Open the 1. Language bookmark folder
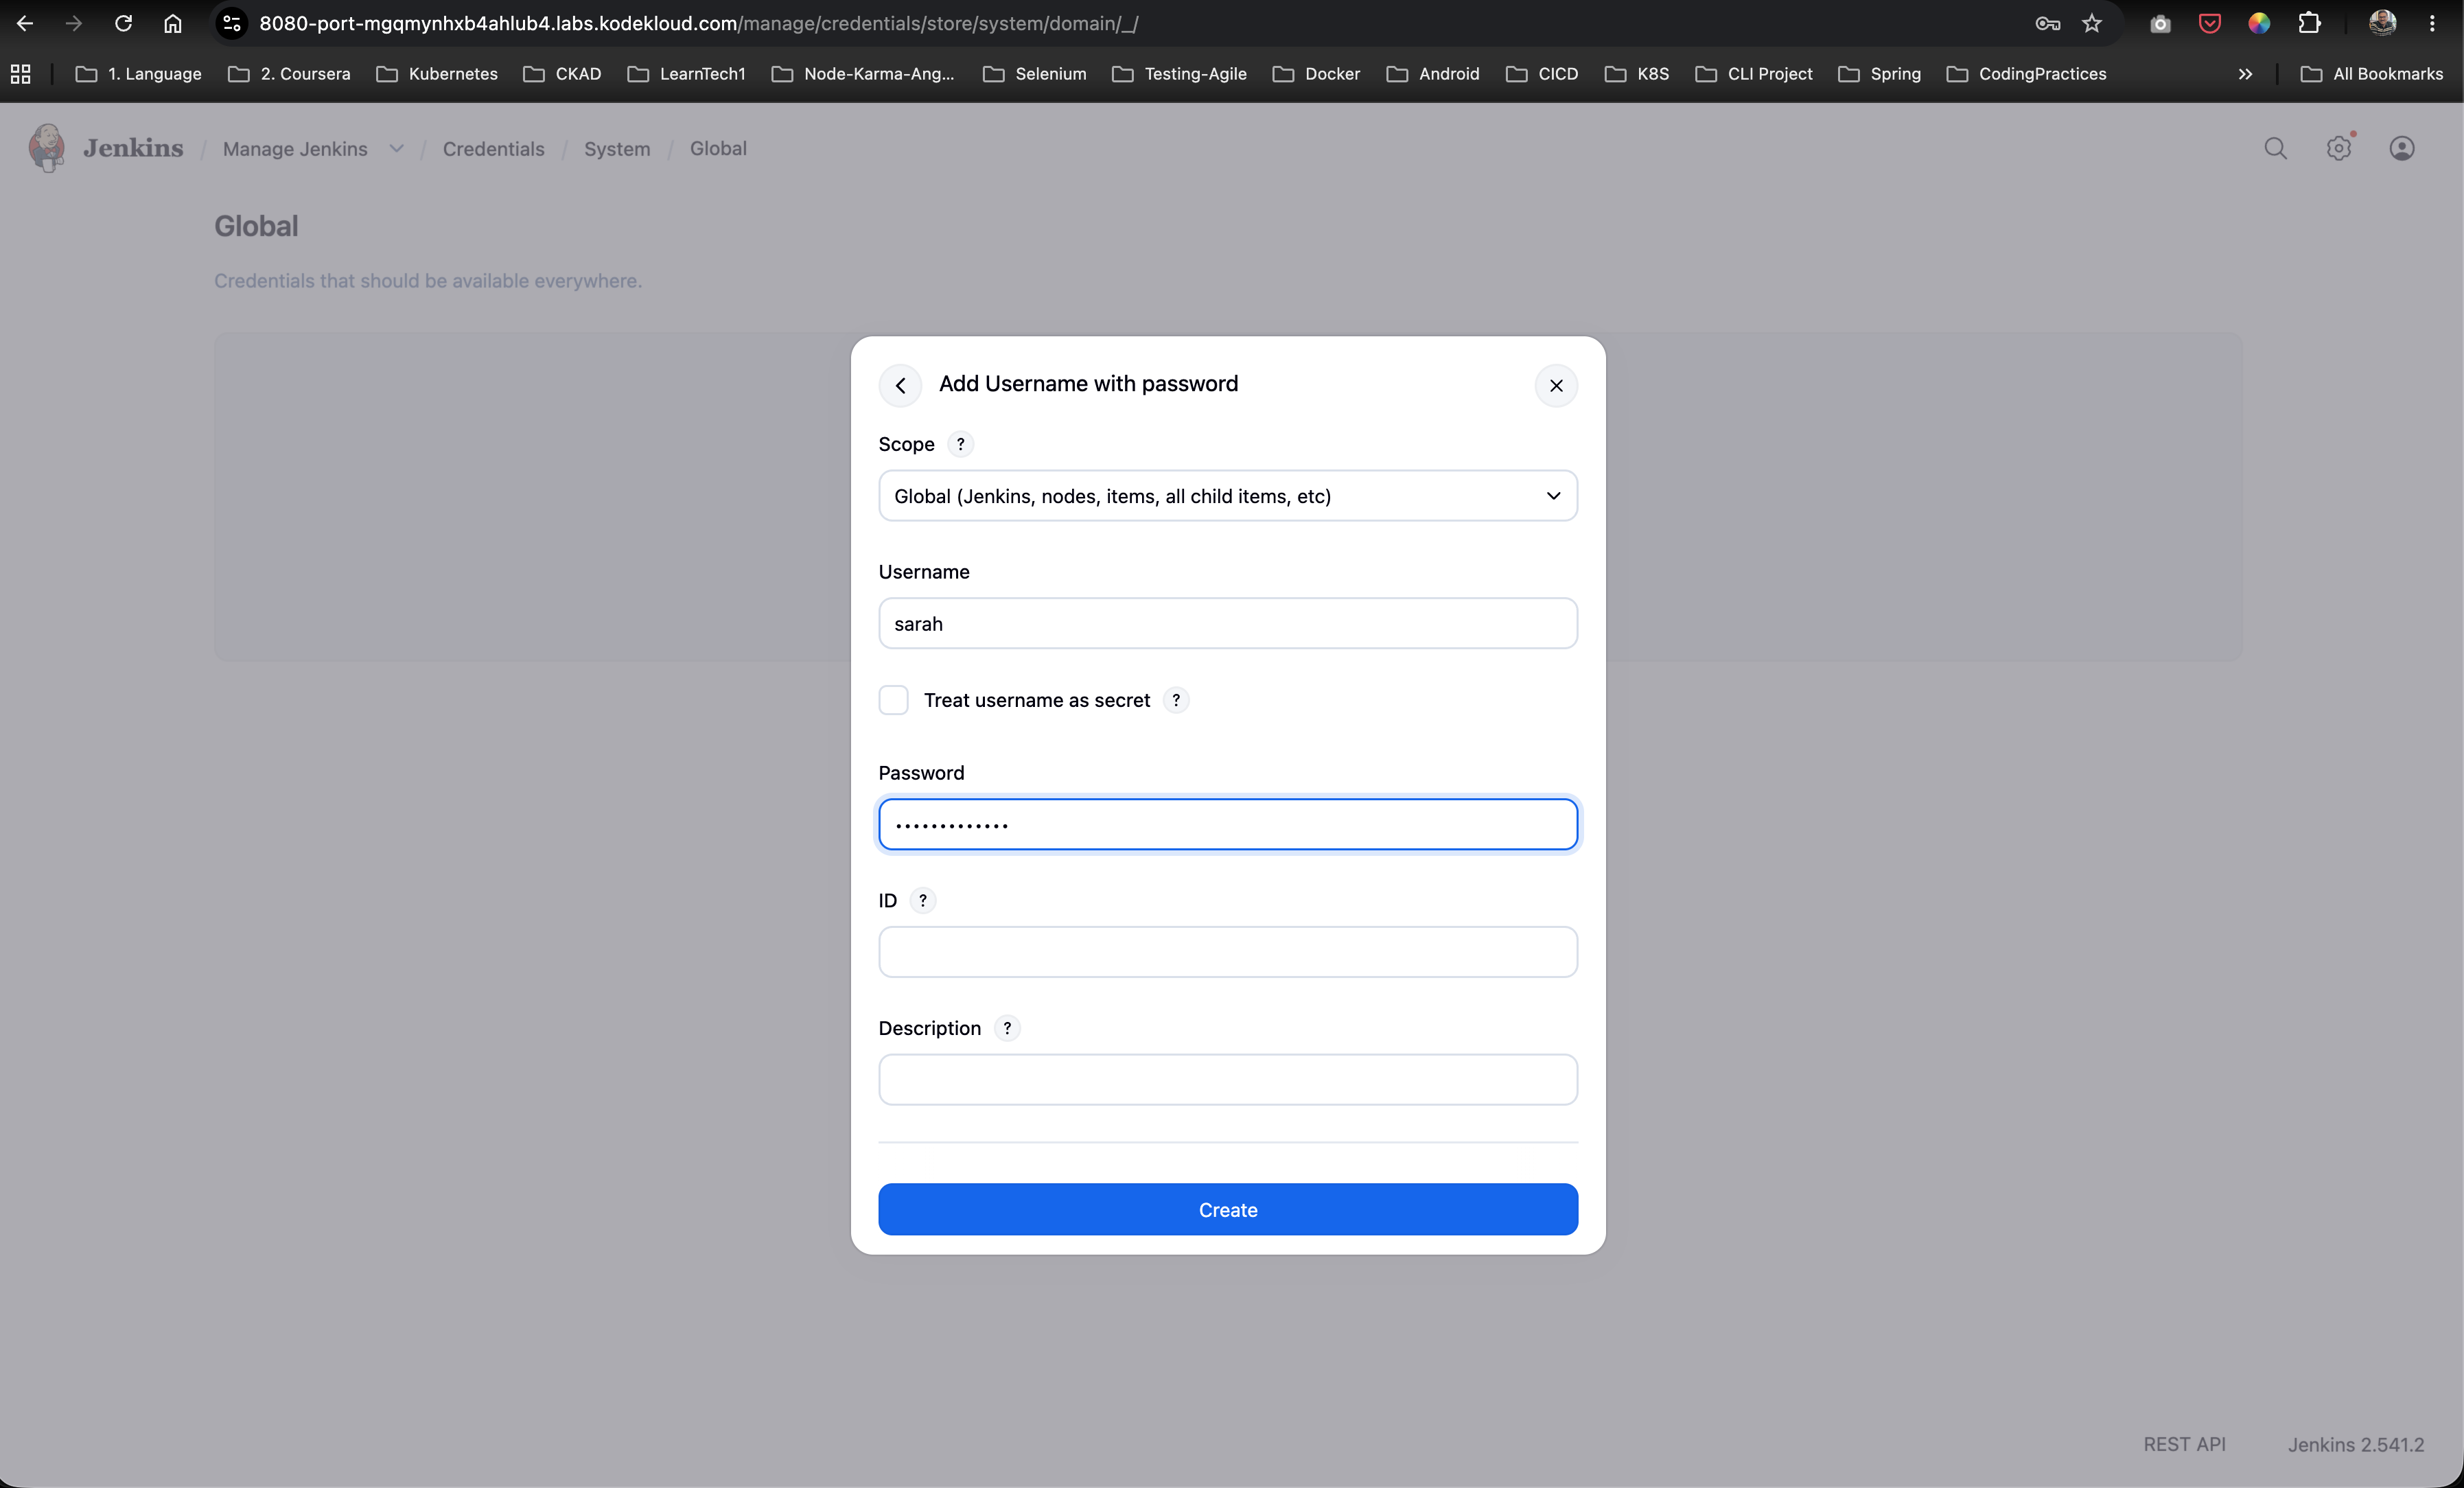Image resolution: width=2464 pixels, height=1488 pixels. (x=139, y=74)
